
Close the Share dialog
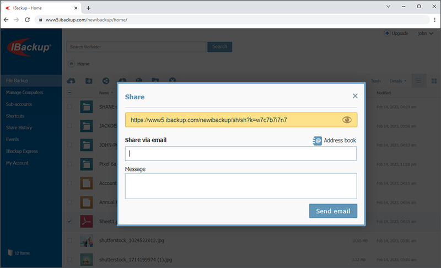coord(355,96)
